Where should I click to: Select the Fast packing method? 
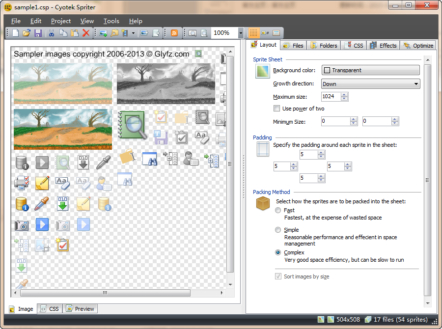[x=278, y=210]
